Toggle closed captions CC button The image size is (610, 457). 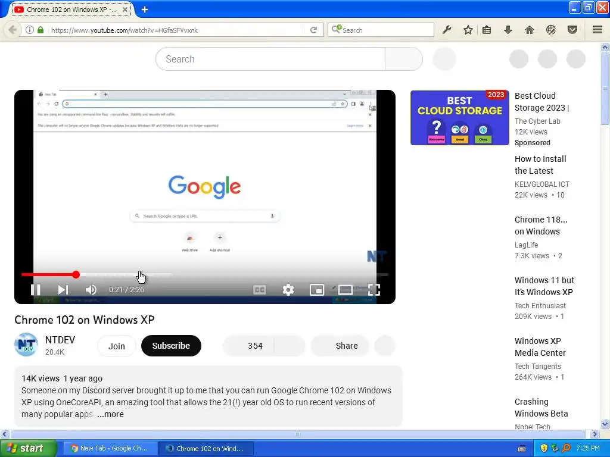(260, 290)
